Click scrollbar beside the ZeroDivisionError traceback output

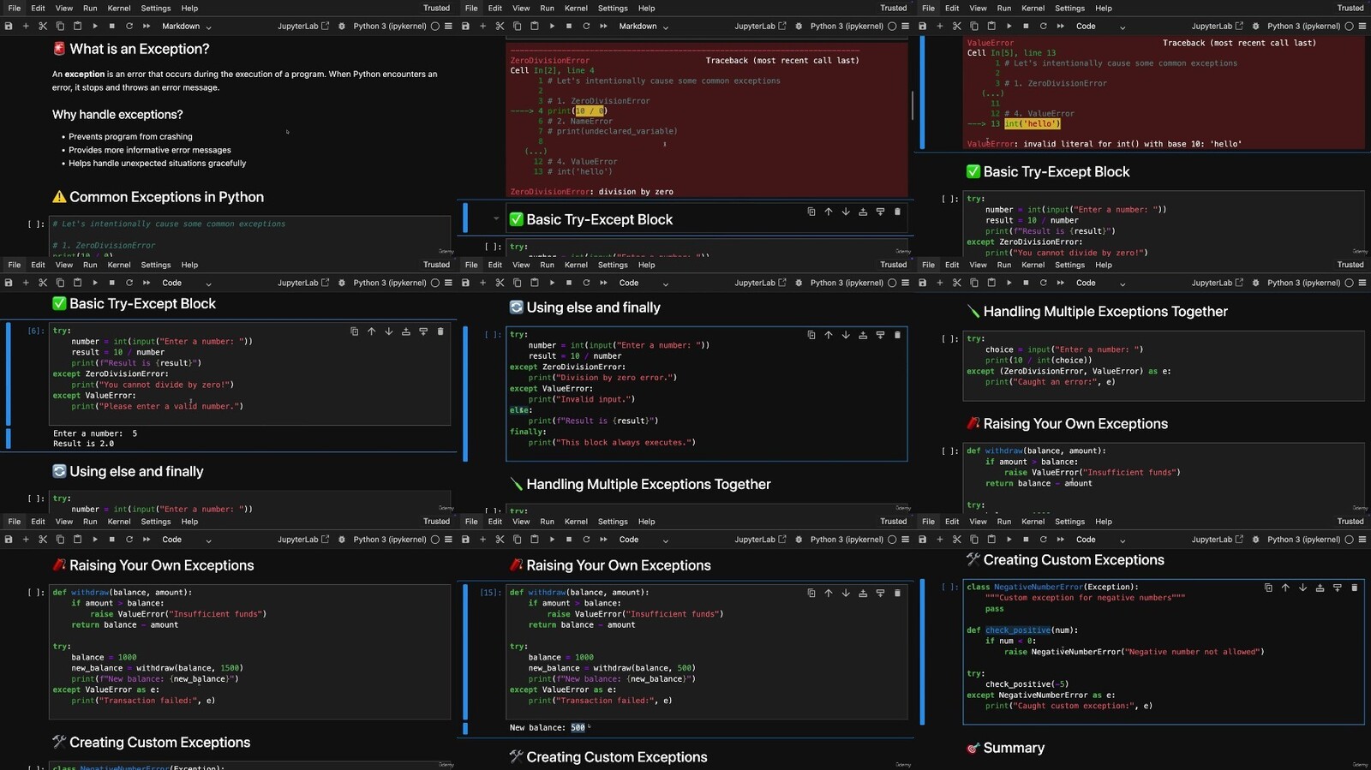(912, 104)
